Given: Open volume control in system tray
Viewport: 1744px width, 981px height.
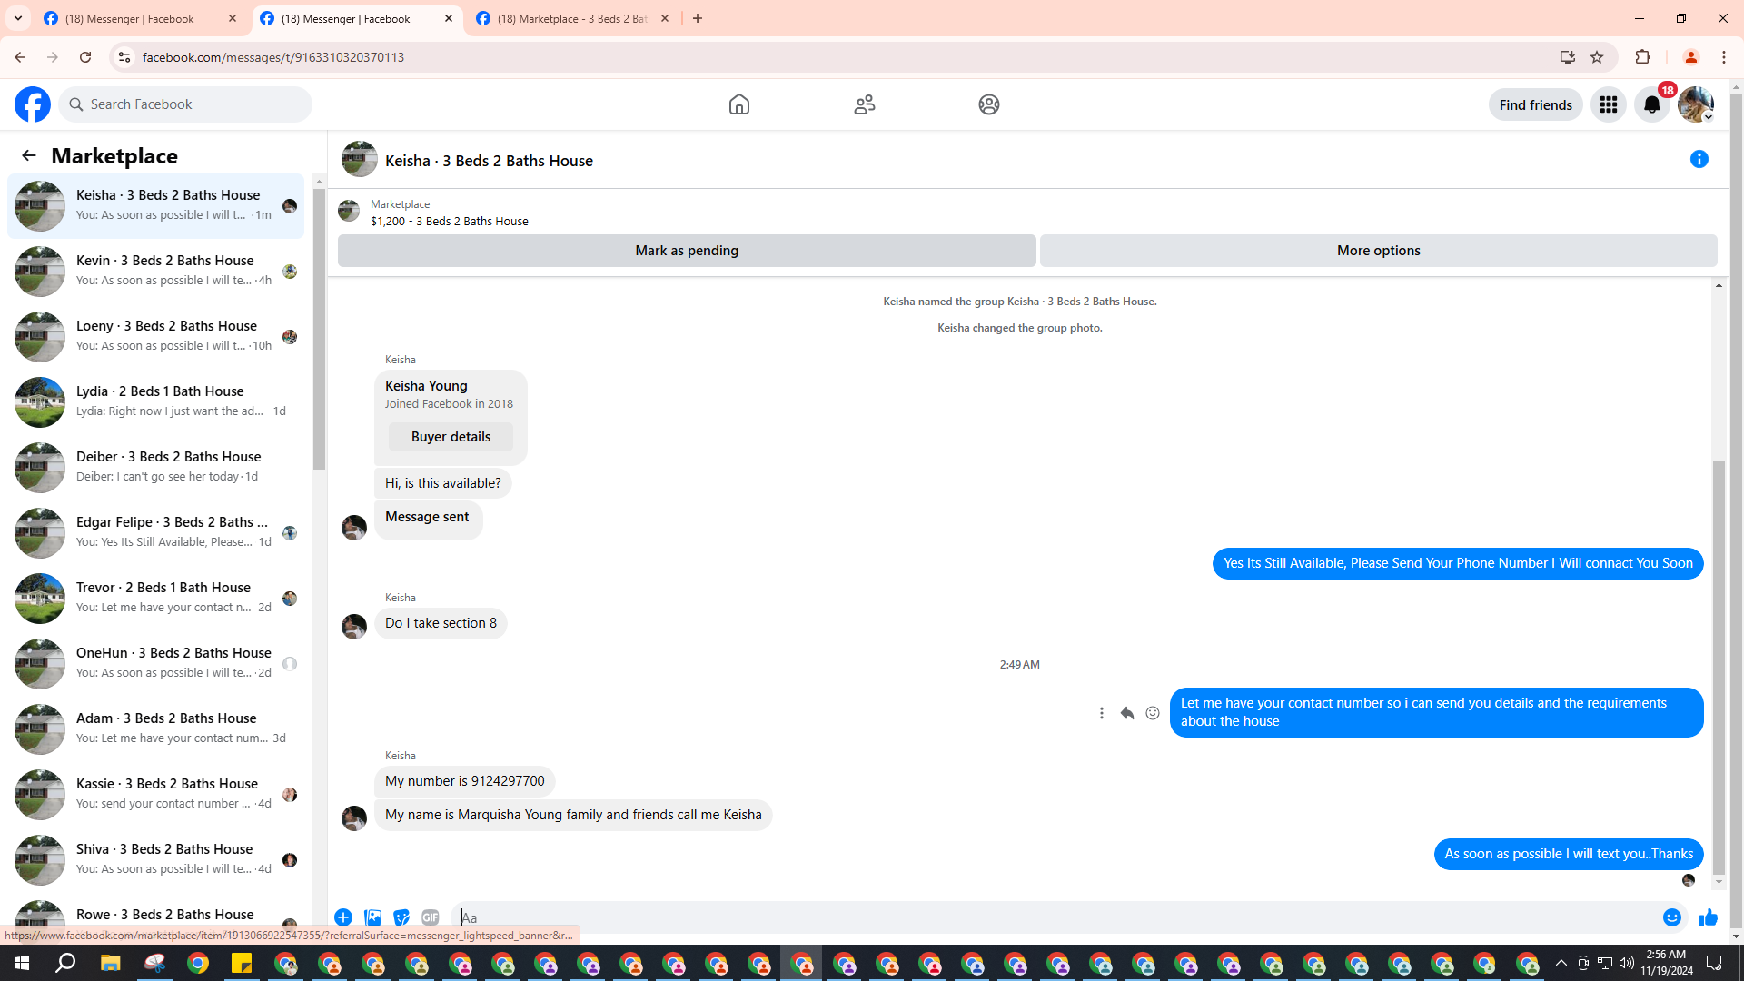Looking at the screenshot, I should (x=1626, y=963).
